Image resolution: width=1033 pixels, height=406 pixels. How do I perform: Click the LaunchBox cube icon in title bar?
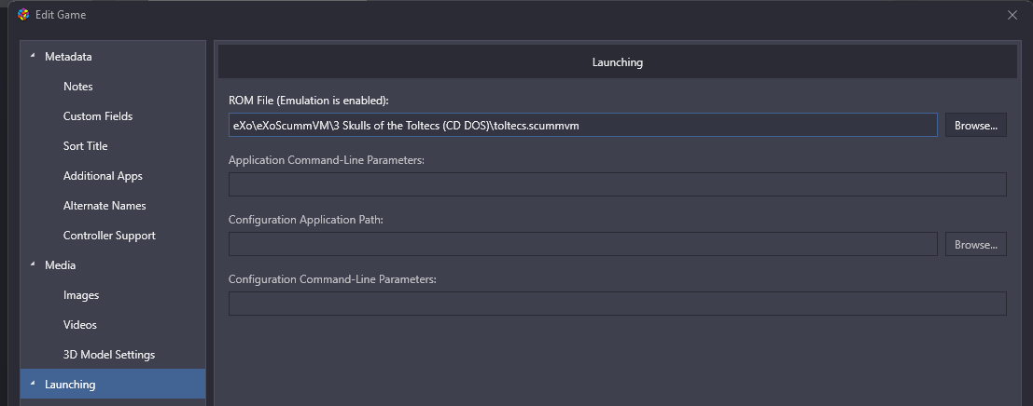23,15
